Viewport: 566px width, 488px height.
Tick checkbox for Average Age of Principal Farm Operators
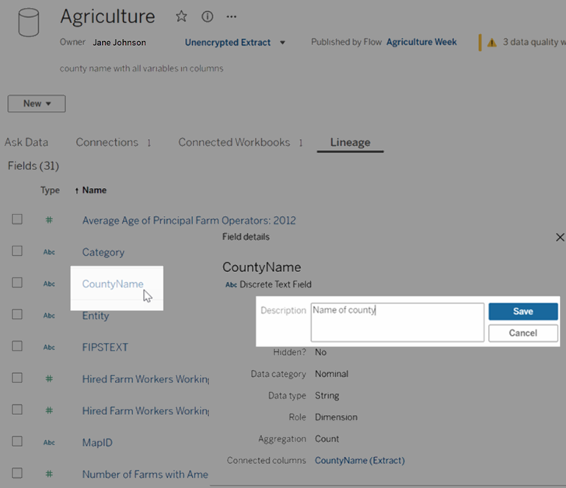pyautogui.click(x=17, y=219)
